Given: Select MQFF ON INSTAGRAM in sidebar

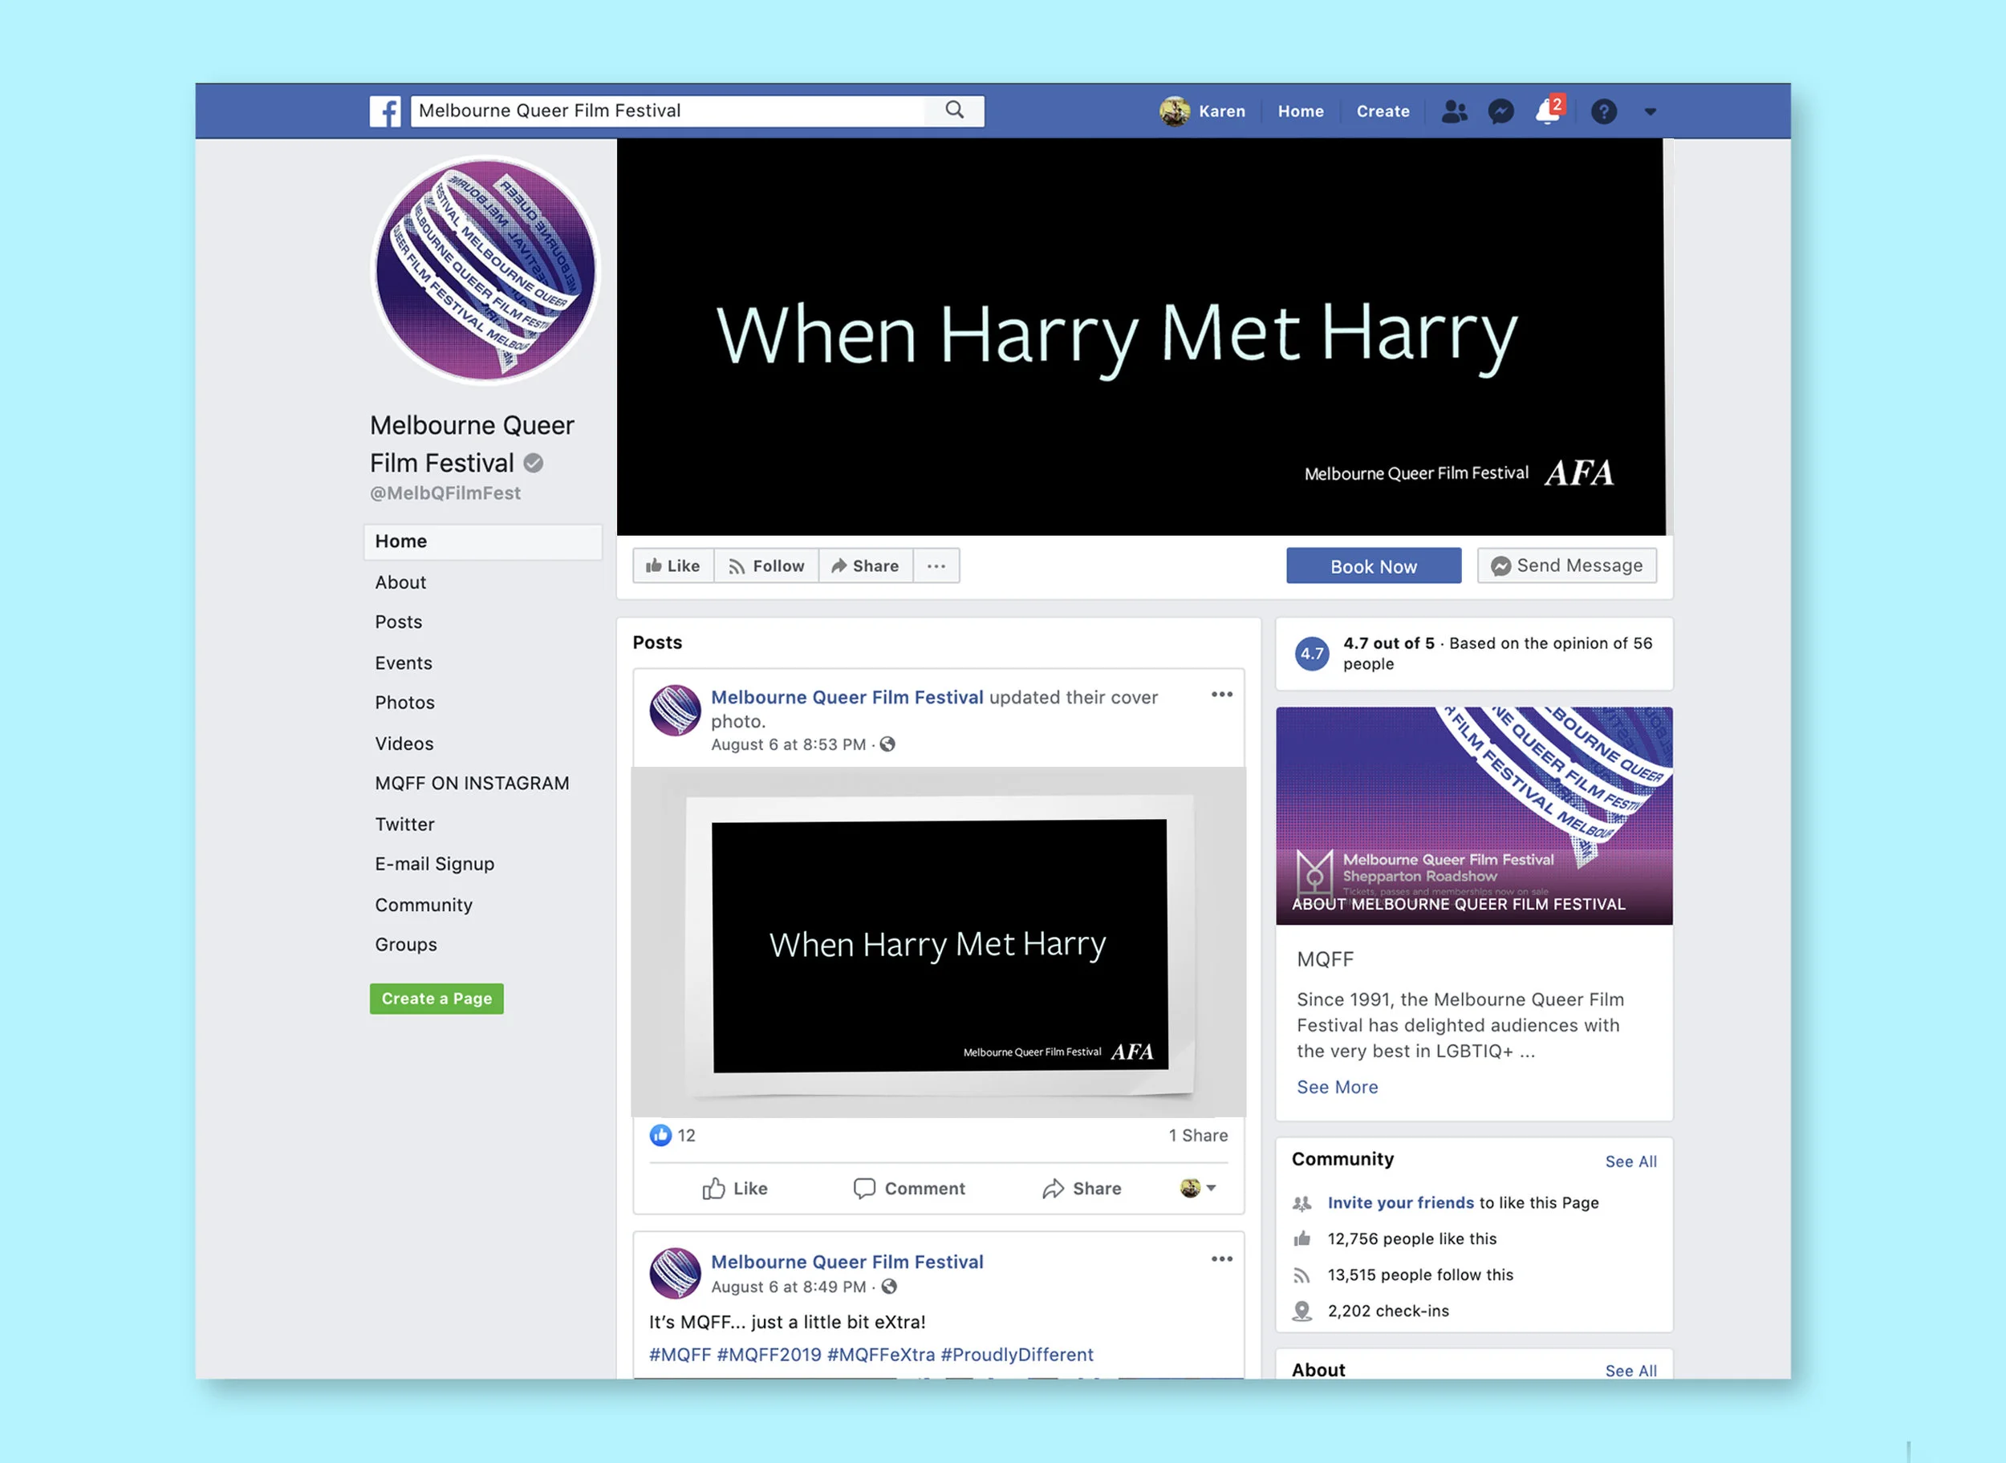Looking at the screenshot, I should point(471,783).
